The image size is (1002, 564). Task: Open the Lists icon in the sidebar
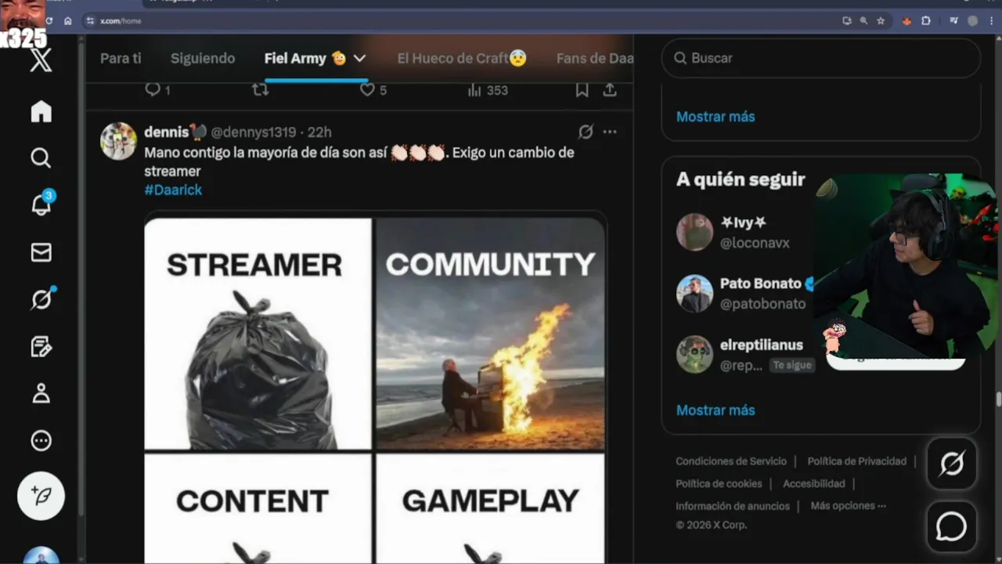tap(41, 347)
